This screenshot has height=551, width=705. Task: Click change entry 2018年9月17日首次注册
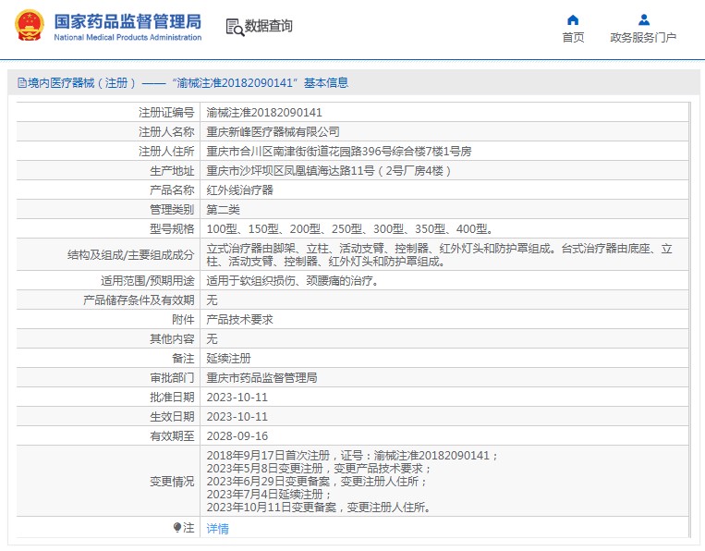click(x=353, y=456)
